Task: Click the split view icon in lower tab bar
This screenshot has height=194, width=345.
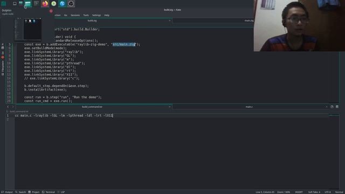Action: click(x=337, y=107)
